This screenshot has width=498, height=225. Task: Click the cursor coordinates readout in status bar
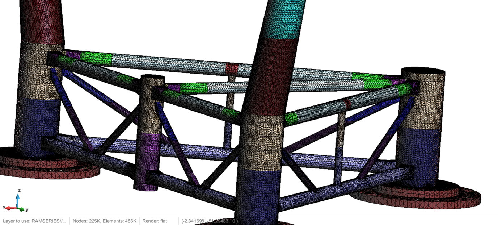tap(210, 221)
